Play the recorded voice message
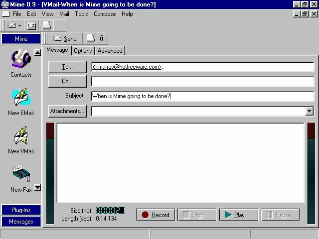This screenshot has width=319, height=239. 239,215
